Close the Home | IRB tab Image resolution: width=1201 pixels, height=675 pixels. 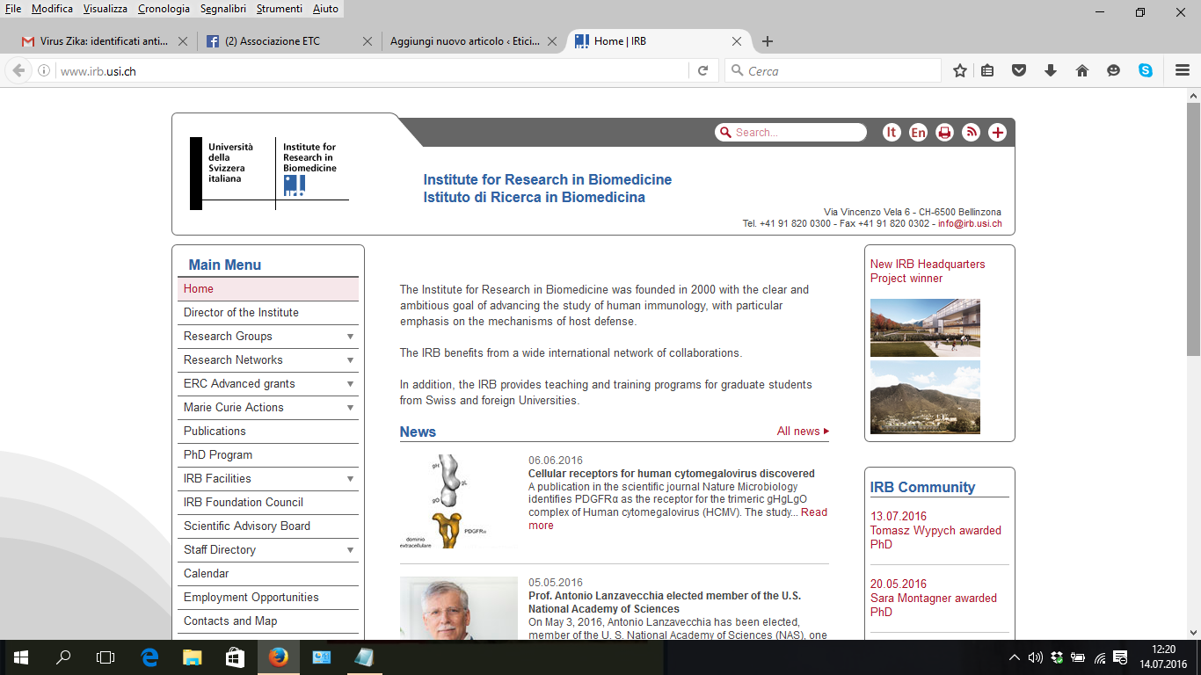(x=737, y=41)
